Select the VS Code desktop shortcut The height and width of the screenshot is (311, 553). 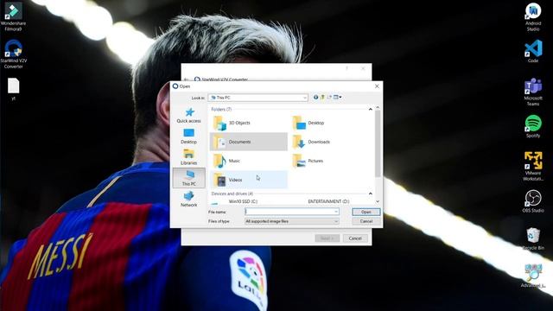pyautogui.click(x=533, y=52)
